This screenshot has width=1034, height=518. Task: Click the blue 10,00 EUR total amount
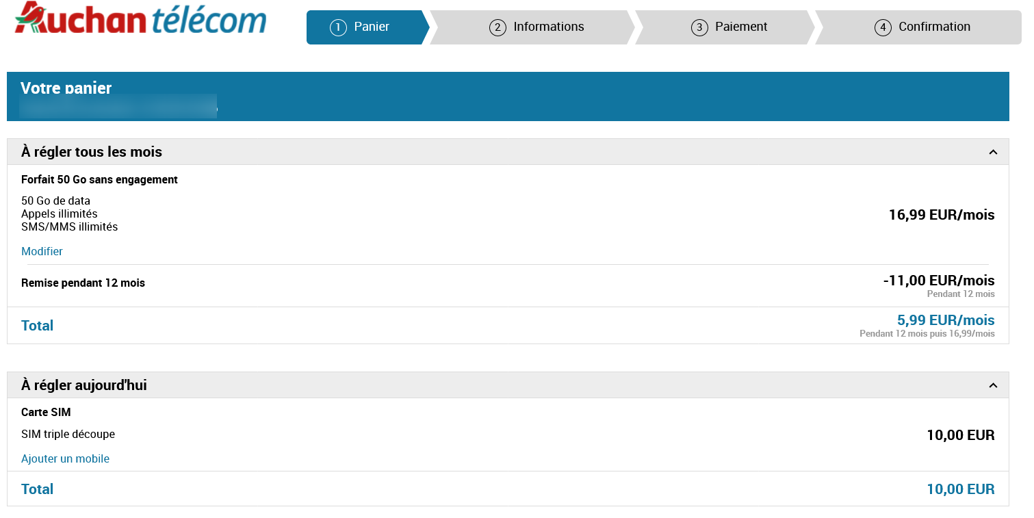(x=960, y=489)
